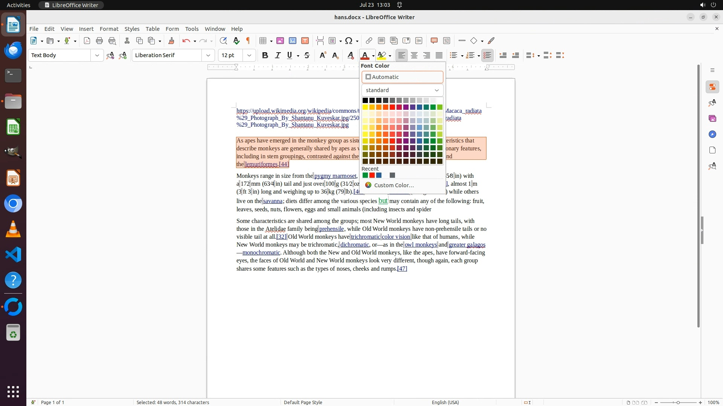Open the sidebar Navigator panel icon
Image resolution: width=723 pixels, height=406 pixels.
click(x=712, y=134)
